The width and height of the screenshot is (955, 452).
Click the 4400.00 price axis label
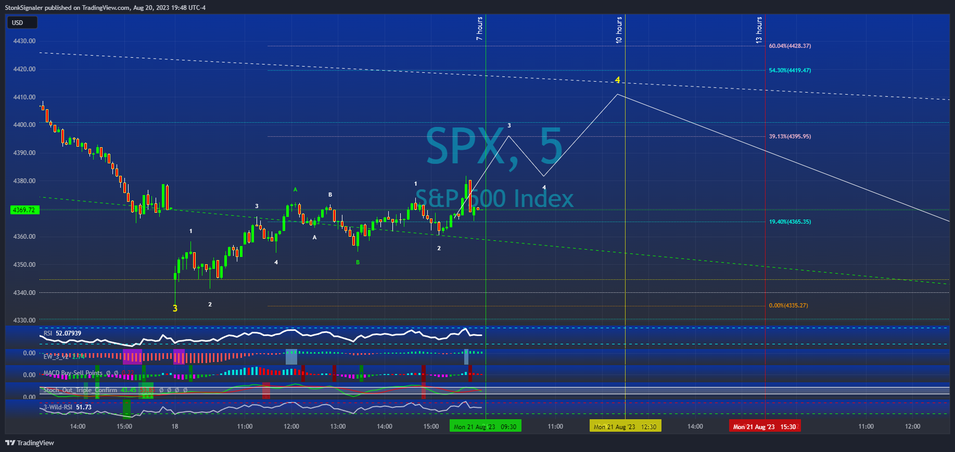click(x=24, y=125)
